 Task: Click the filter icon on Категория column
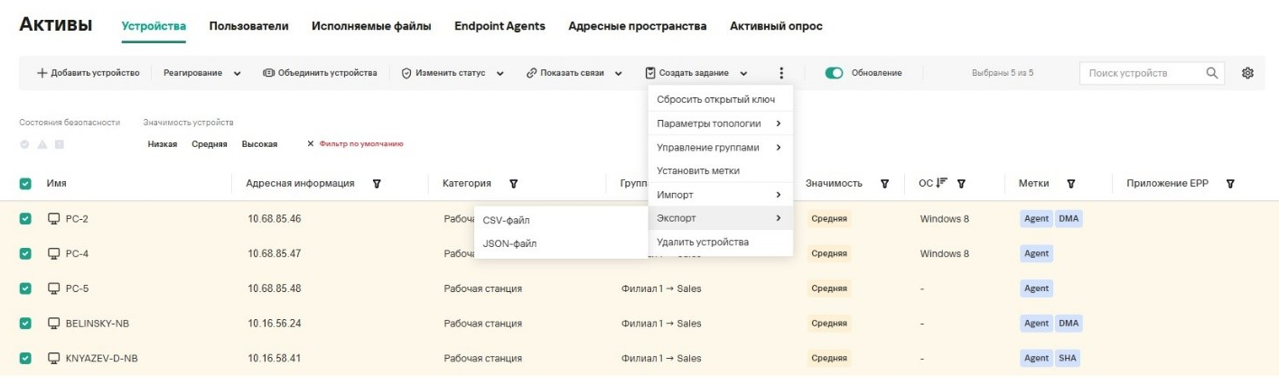[x=513, y=184]
